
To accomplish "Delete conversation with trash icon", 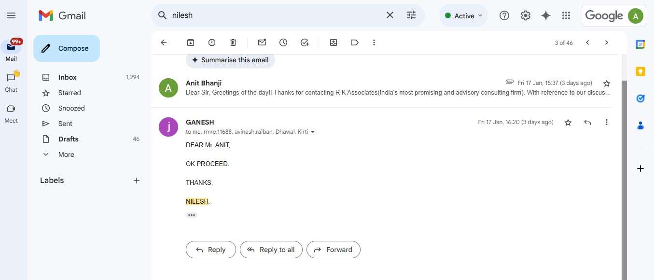I will 233,42.
